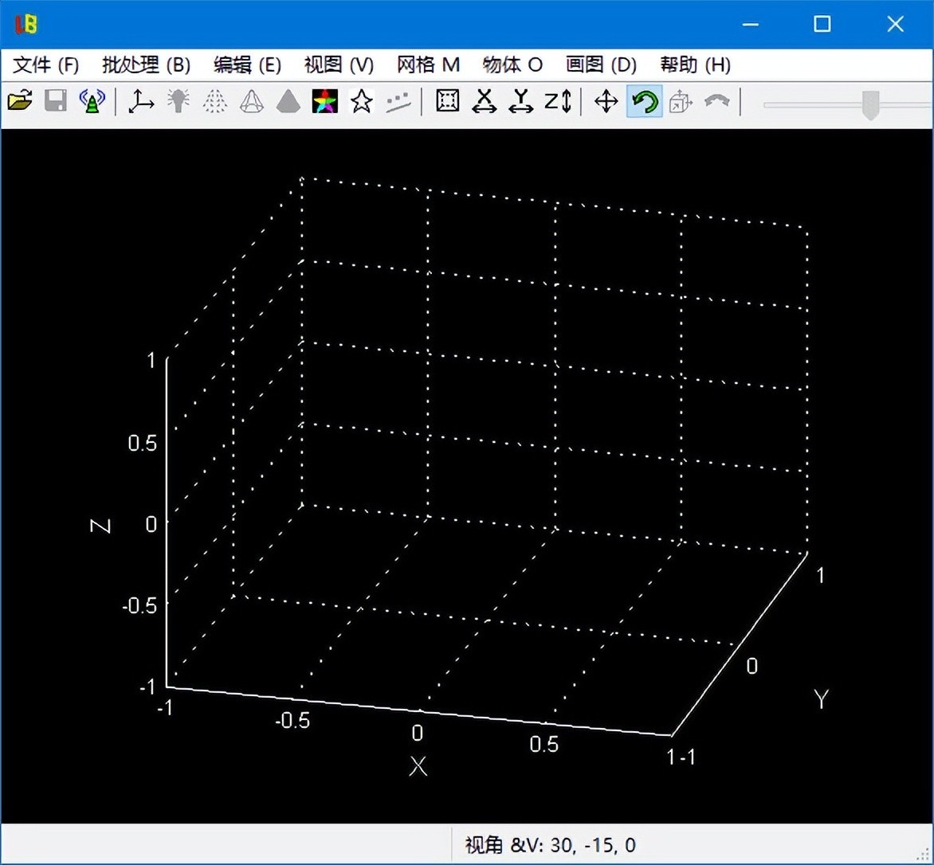The height and width of the screenshot is (865, 934).
Task: Toggle the light bulb lighting icon
Action: pyautogui.click(x=179, y=101)
